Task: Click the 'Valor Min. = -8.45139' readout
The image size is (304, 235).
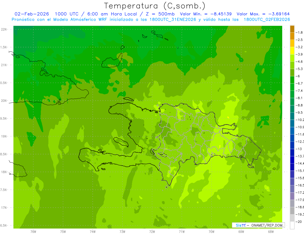Action: (206, 14)
